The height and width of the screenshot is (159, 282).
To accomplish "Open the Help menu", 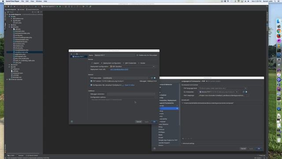I will [x=45, y=1].
